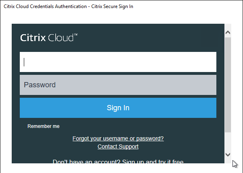Click the thin "Cloud" wordmark in logo

click(x=61, y=37)
